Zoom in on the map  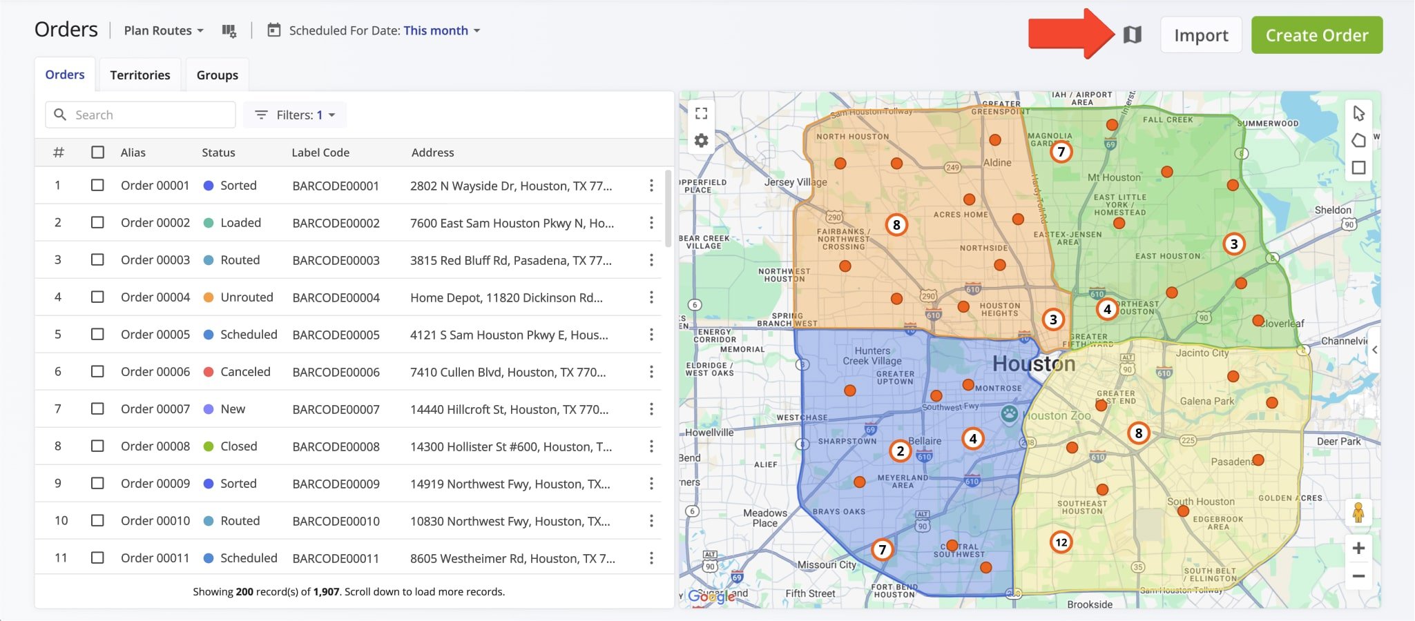point(1358,548)
